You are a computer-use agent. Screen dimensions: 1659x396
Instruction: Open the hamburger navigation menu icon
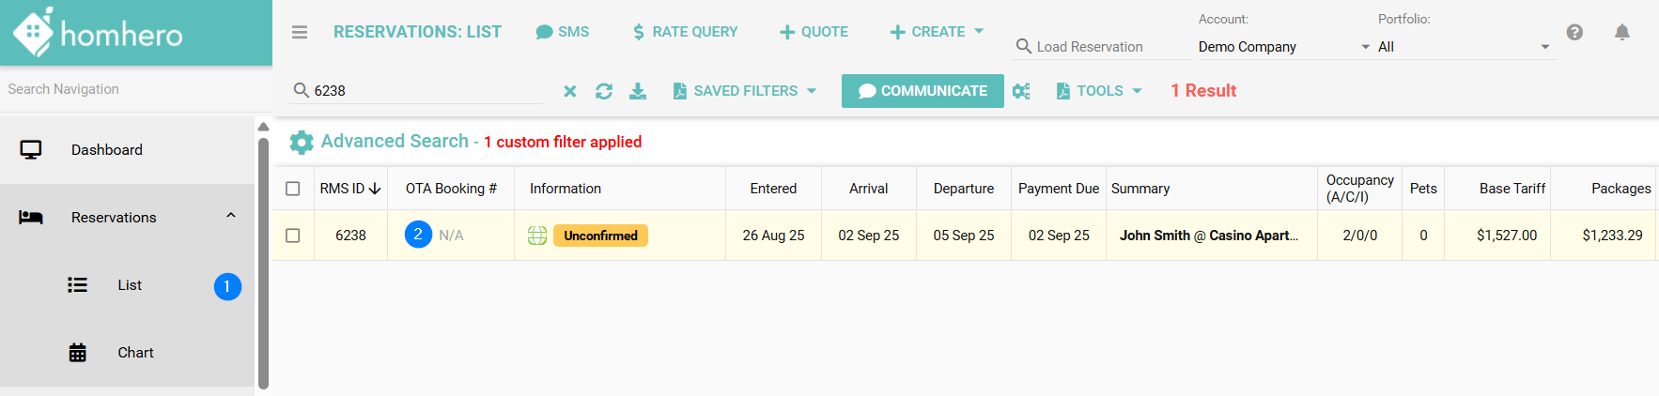tap(300, 32)
